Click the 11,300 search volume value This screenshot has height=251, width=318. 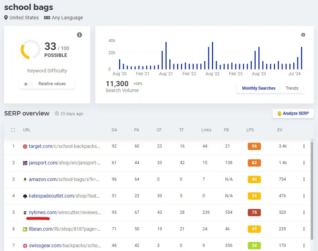pos(117,84)
